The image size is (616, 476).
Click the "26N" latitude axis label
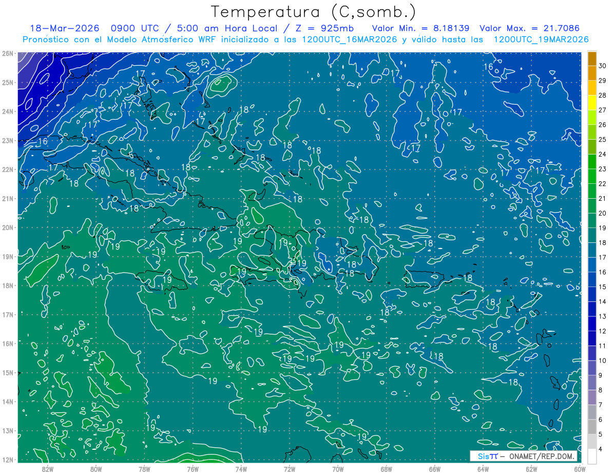(8, 53)
